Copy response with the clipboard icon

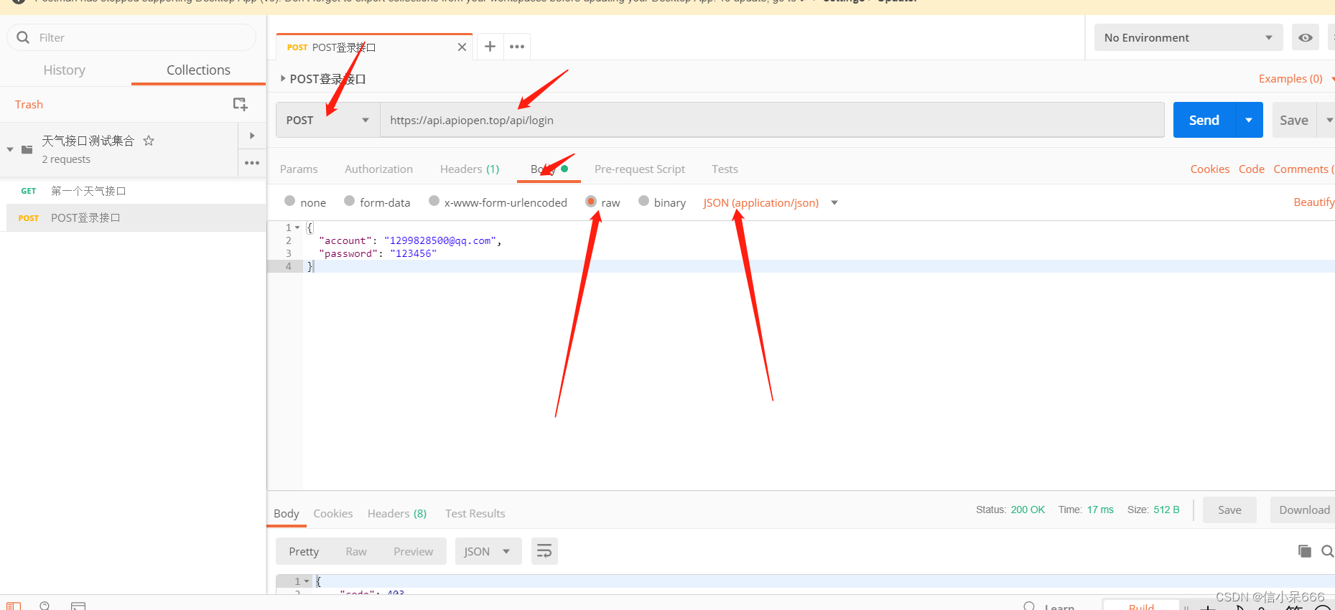1305,551
